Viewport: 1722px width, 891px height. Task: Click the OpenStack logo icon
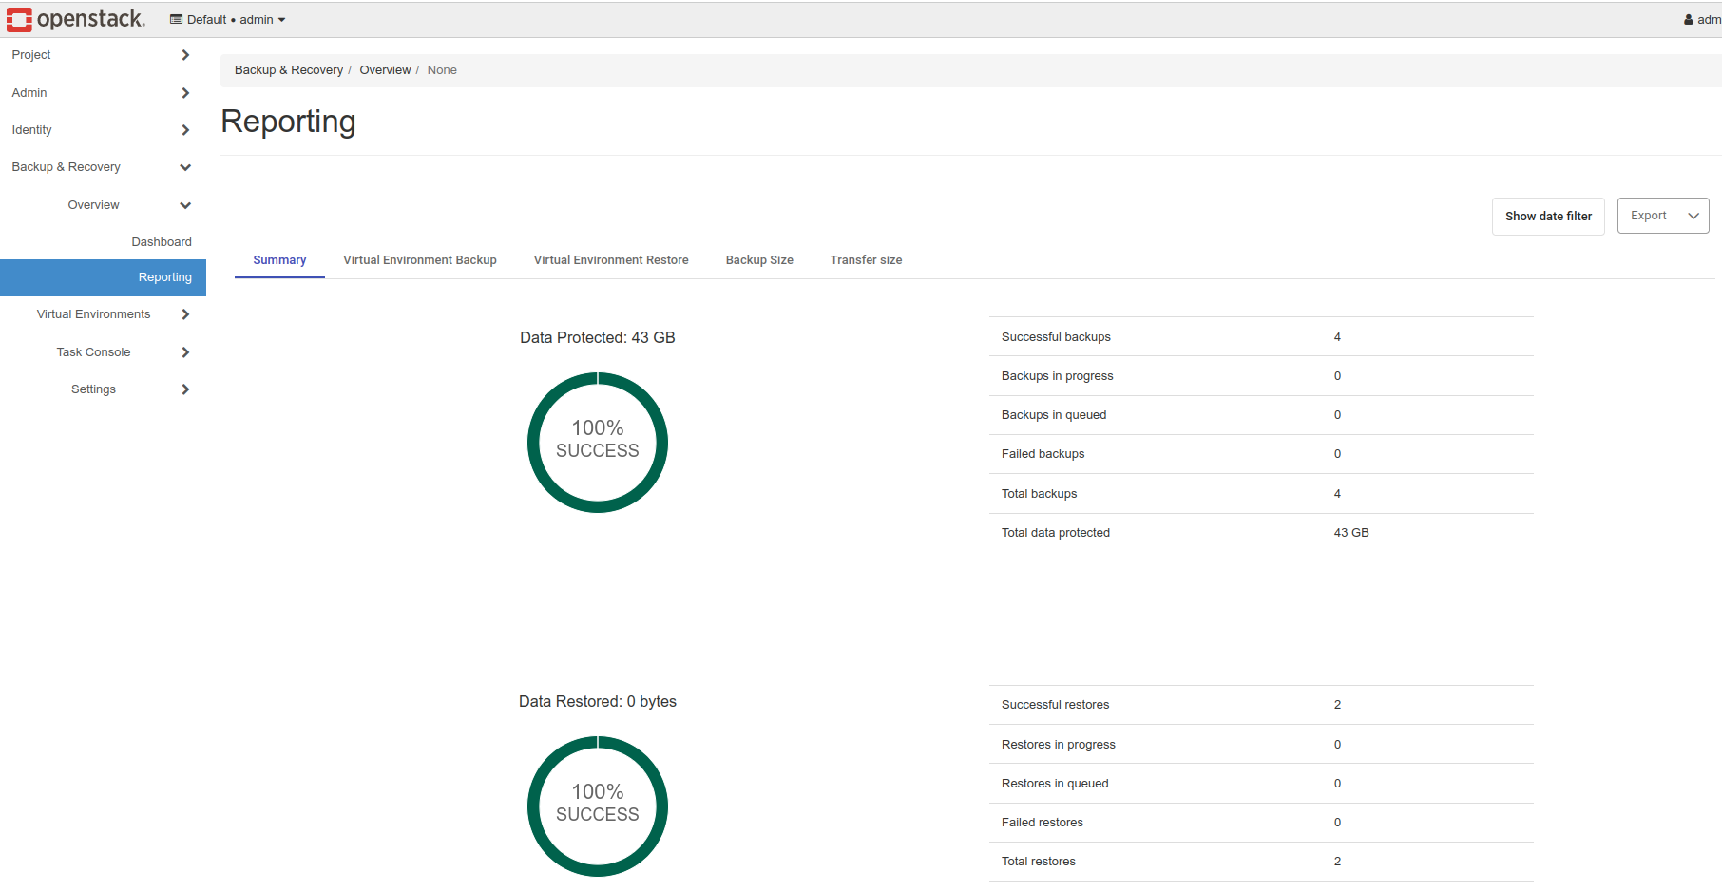(x=19, y=19)
